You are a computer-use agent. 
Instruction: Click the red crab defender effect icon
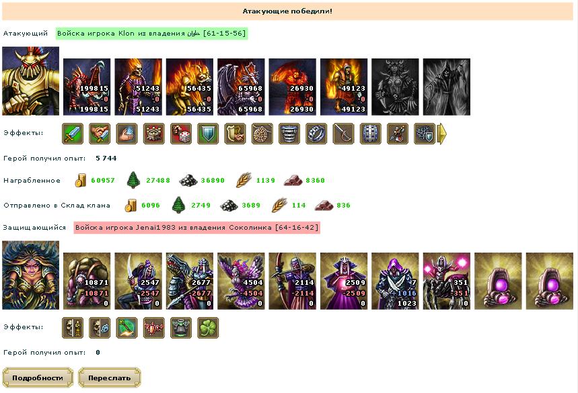(153, 328)
